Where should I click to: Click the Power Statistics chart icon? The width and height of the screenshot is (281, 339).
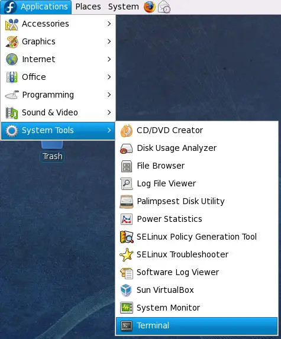(x=126, y=219)
